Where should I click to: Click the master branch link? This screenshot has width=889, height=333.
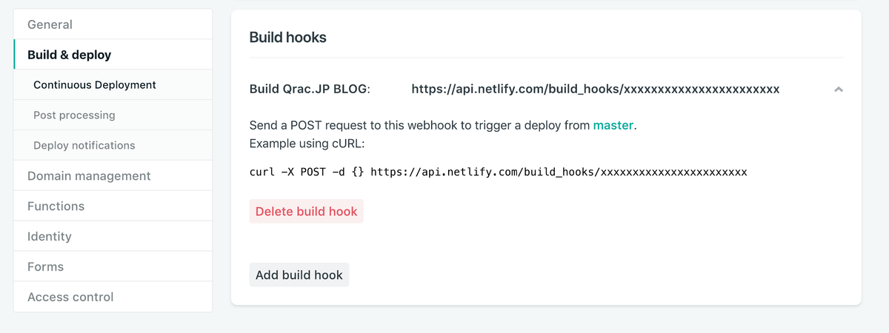click(x=613, y=125)
